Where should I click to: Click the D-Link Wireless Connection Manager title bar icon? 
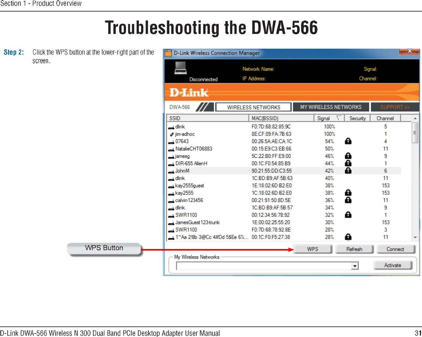point(168,53)
